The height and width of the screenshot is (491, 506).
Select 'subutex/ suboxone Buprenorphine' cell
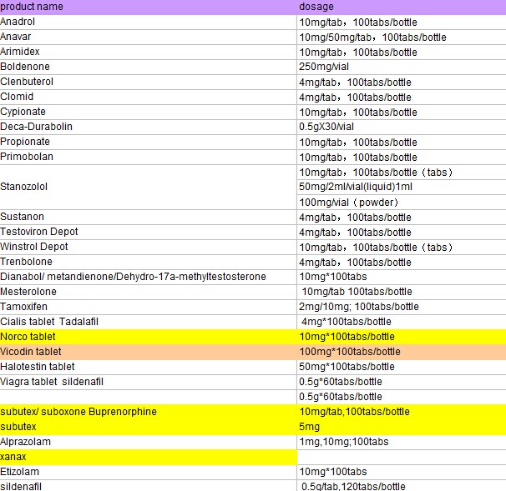click(x=148, y=412)
